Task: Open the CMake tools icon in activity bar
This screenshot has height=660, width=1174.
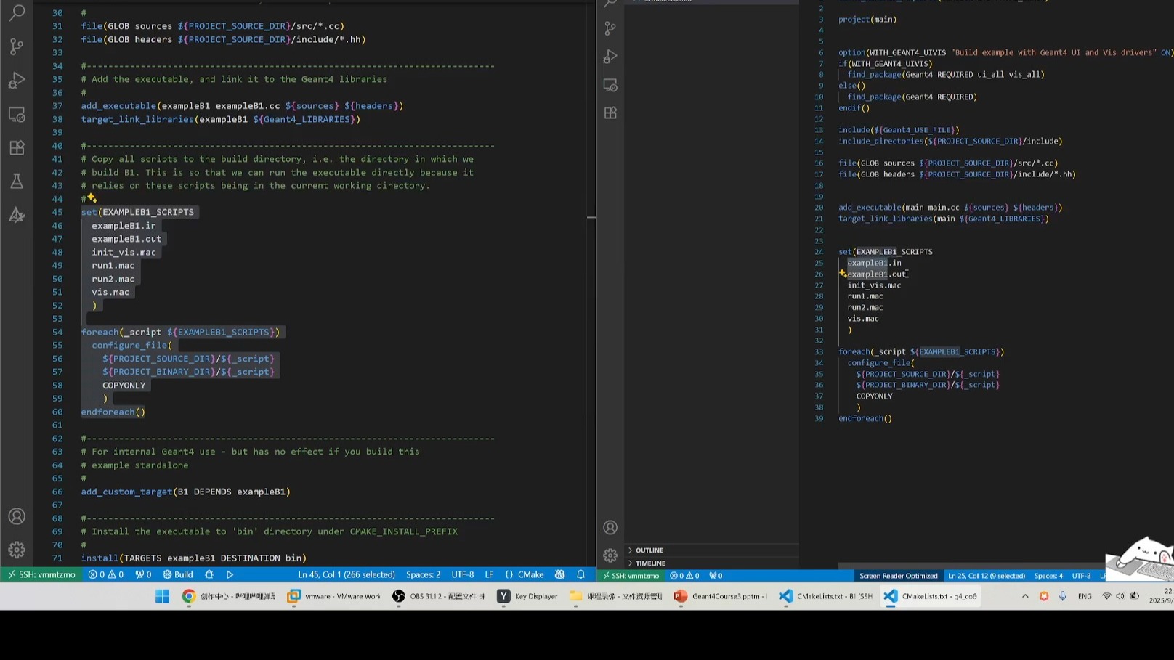Action: (x=17, y=215)
